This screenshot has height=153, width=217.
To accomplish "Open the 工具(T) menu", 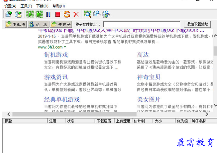I will tap(26, 6).
